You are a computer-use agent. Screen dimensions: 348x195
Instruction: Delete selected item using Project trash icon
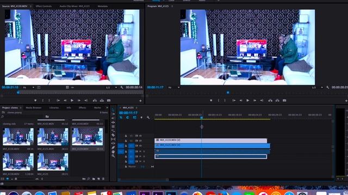(x=103, y=179)
